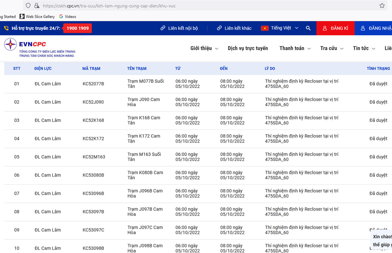The height and width of the screenshot is (253, 392).
Task: Open the Liên kết khác link
Action: 234,28
